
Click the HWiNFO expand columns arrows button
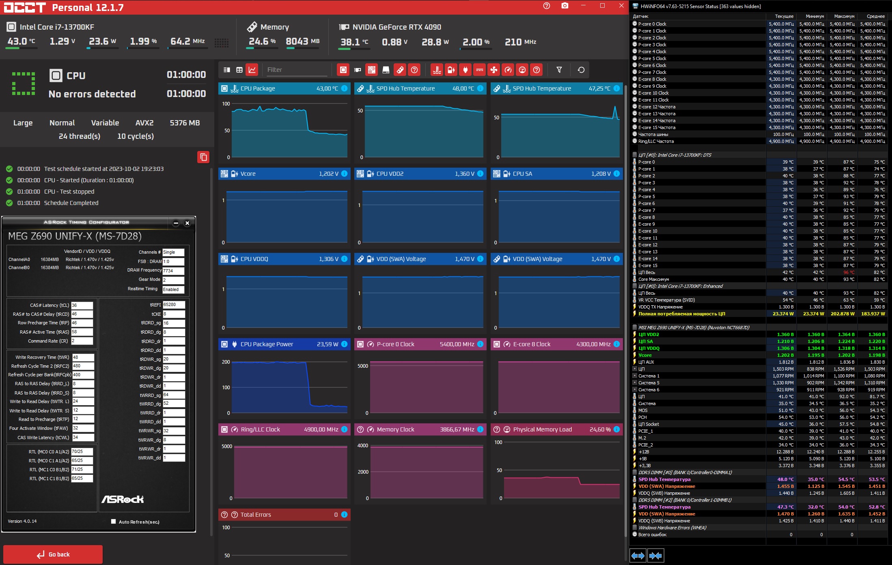[638, 556]
